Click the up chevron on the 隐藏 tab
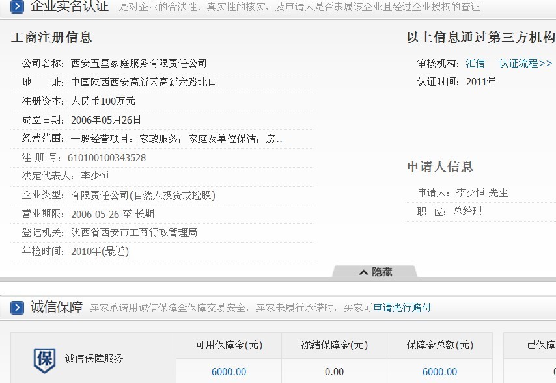This screenshot has width=556, height=383. pos(363,272)
